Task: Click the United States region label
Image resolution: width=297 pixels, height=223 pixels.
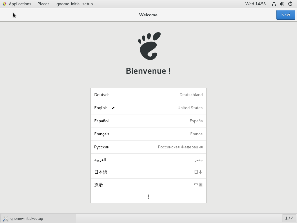Action: point(190,108)
